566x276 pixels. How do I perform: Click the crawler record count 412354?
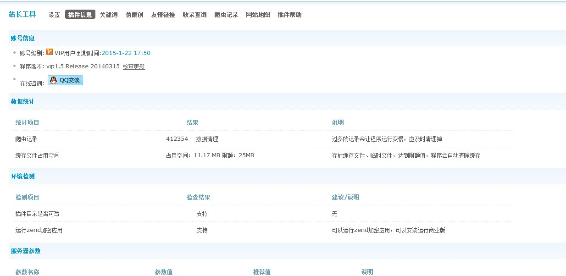point(177,139)
